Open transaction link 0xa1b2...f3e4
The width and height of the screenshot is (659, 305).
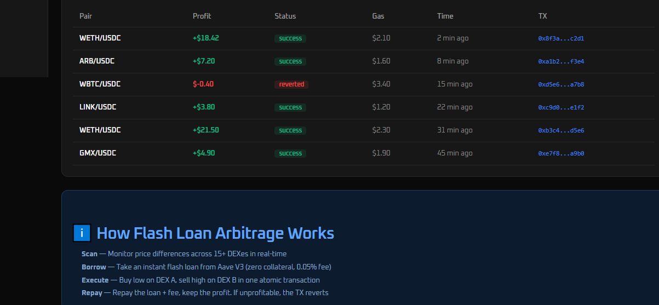(561, 61)
